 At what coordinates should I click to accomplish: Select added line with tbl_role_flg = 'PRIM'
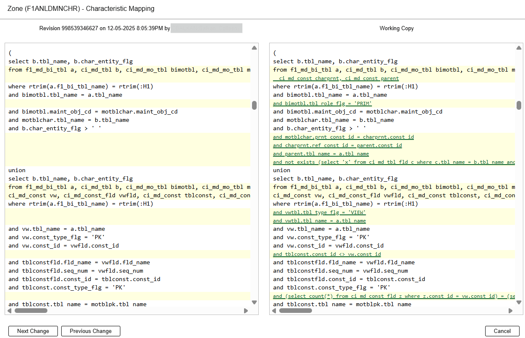point(322,103)
